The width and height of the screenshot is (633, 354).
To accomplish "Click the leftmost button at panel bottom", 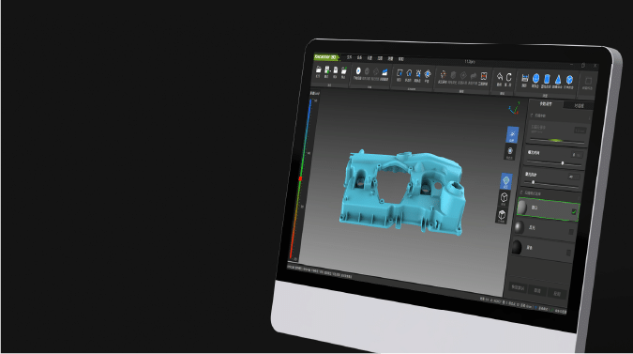I will (518, 287).
